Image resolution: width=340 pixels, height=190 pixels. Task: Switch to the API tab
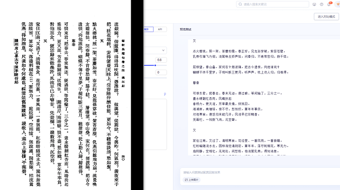pyautogui.click(x=160, y=29)
